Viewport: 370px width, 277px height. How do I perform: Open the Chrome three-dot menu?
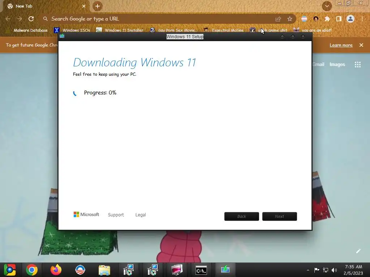click(x=362, y=19)
